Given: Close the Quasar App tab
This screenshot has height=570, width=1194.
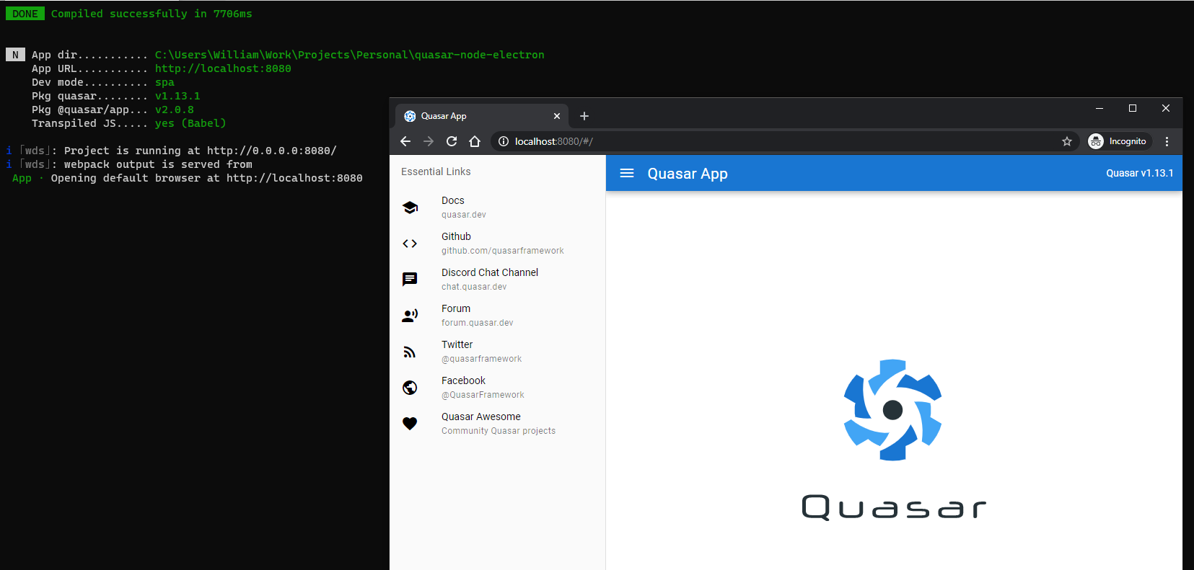Looking at the screenshot, I should [x=557, y=116].
